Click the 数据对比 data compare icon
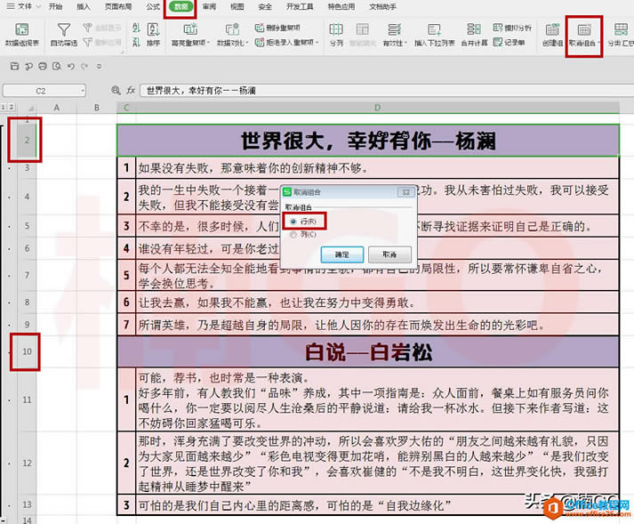The image size is (634, 524). click(232, 29)
